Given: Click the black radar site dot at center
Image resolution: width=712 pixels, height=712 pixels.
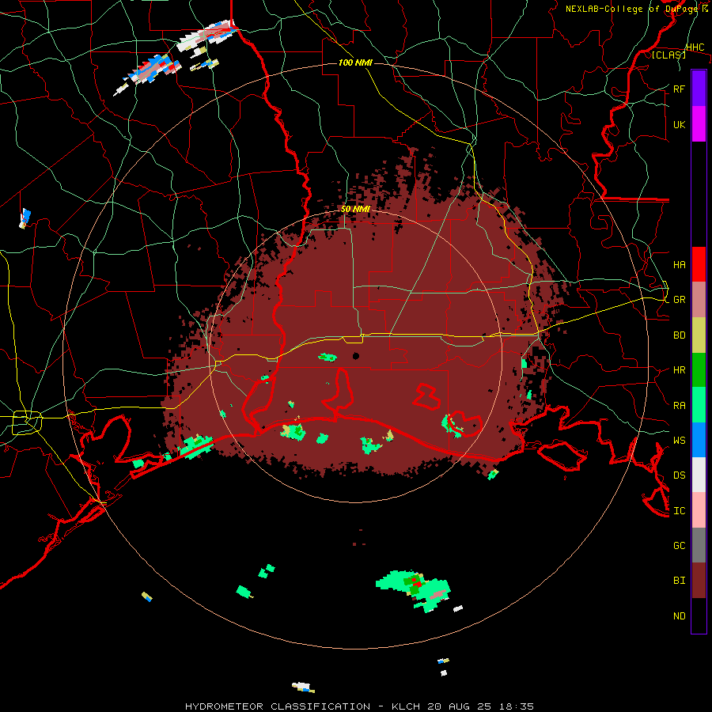Looking at the screenshot, I should pyautogui.click(x=356, y=355).
